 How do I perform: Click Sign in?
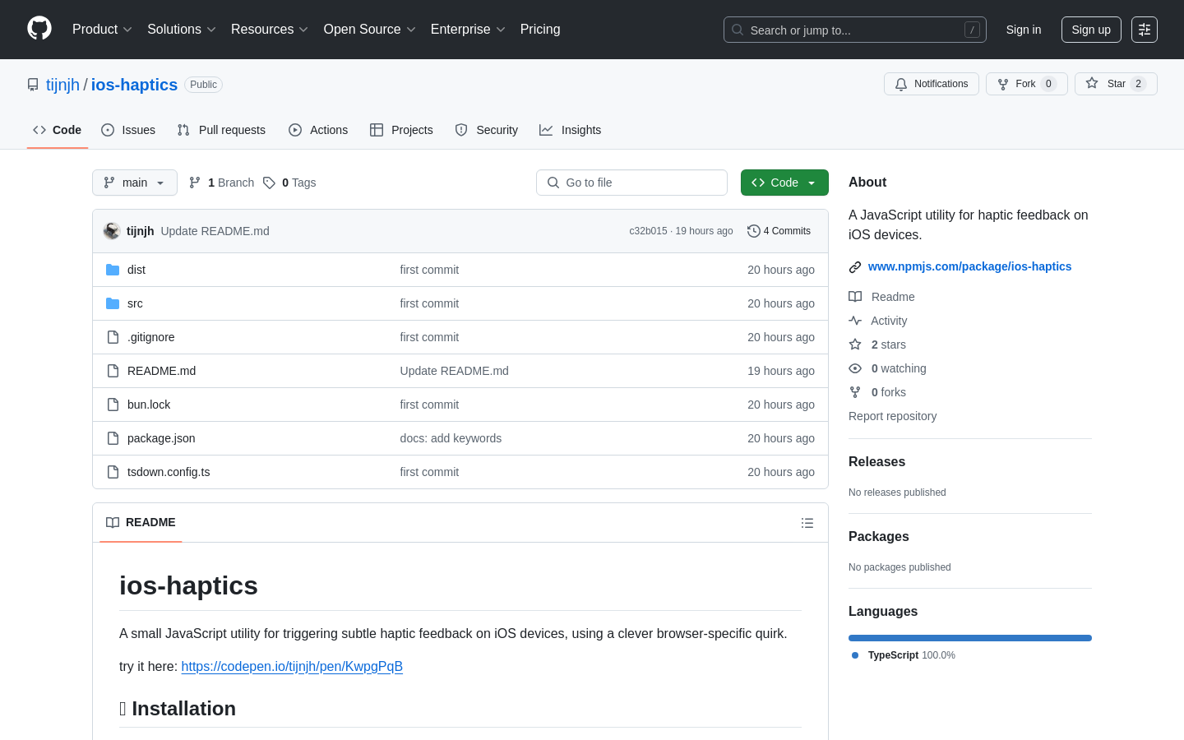coord(1024,30)
